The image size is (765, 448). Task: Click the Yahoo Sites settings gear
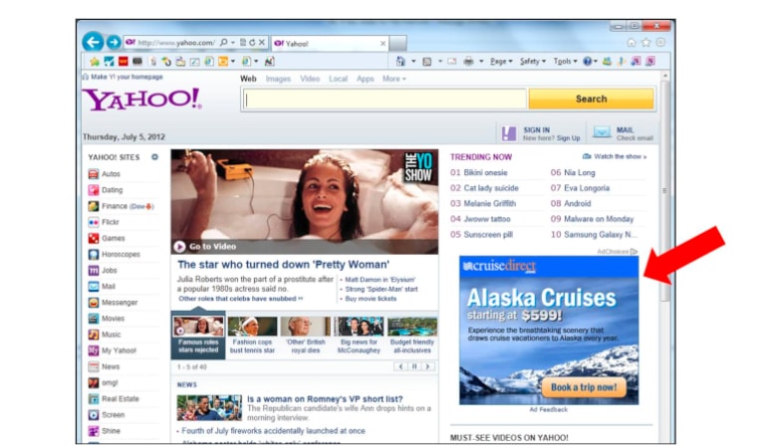coord(154,157)
